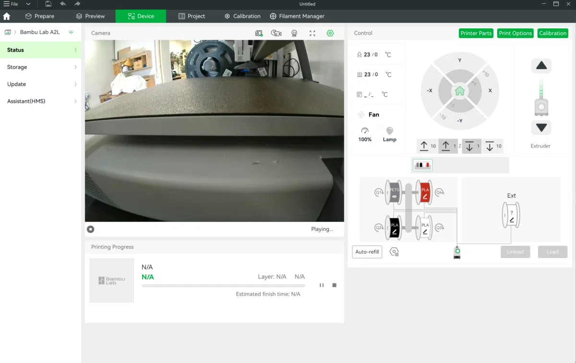The width and height of the screenshot is (576, 363).
Task: Click extruder down arrow to extrude
Action: 541,128
